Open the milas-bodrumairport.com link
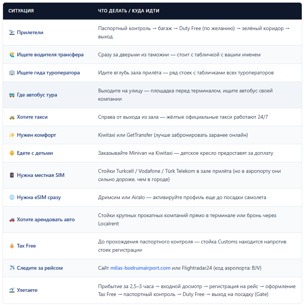Viewport: 304px width, 305px height. point(140,268)
